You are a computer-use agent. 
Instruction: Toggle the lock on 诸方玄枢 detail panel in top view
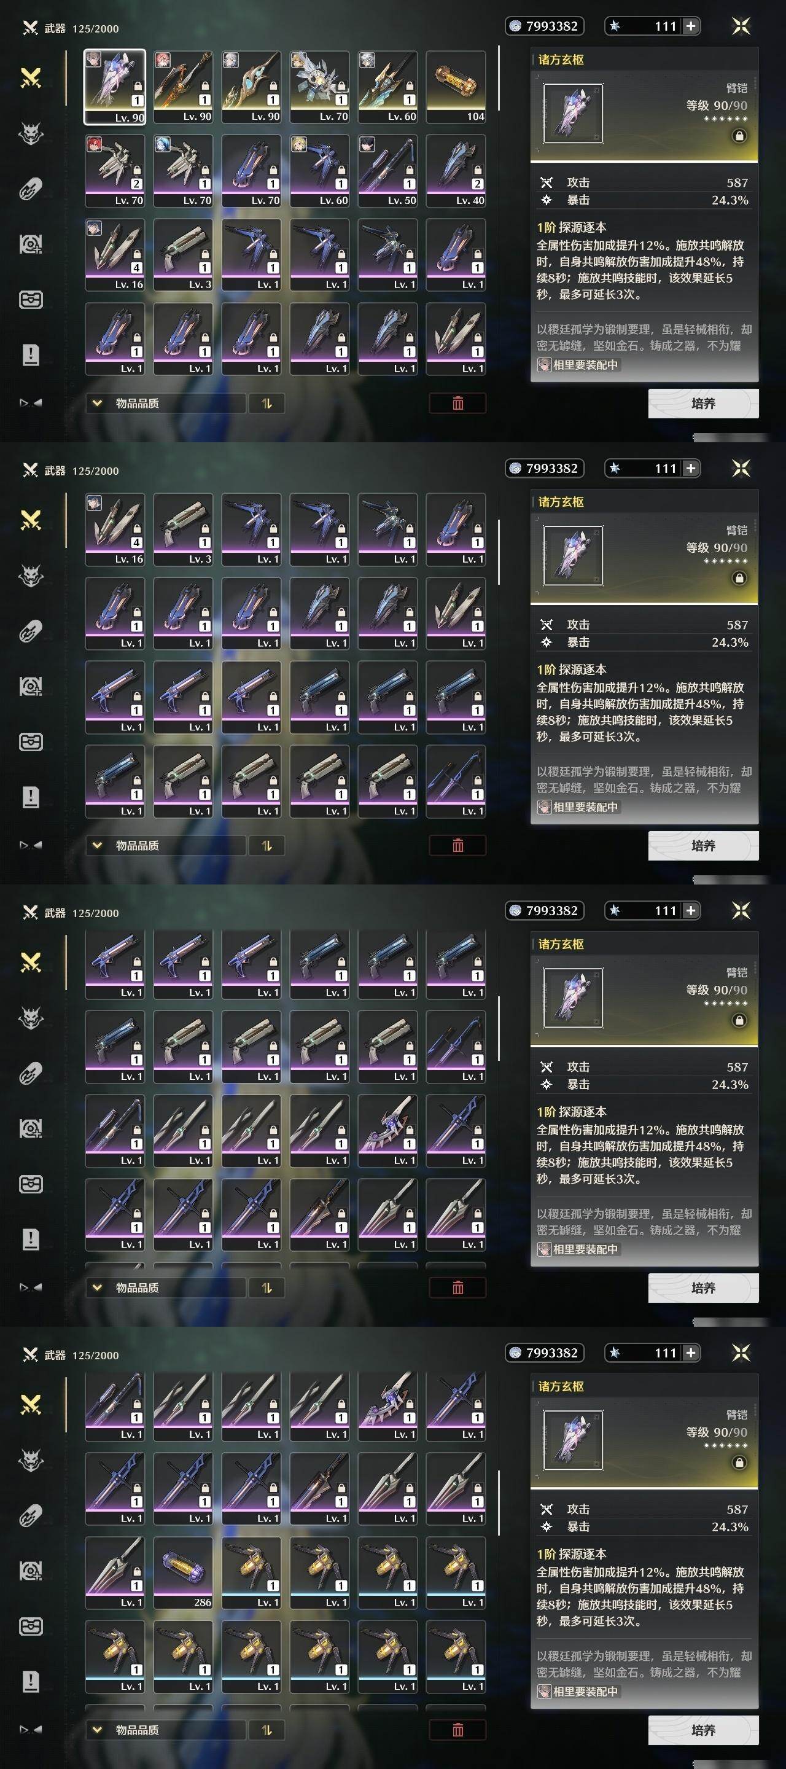point(739,136)
